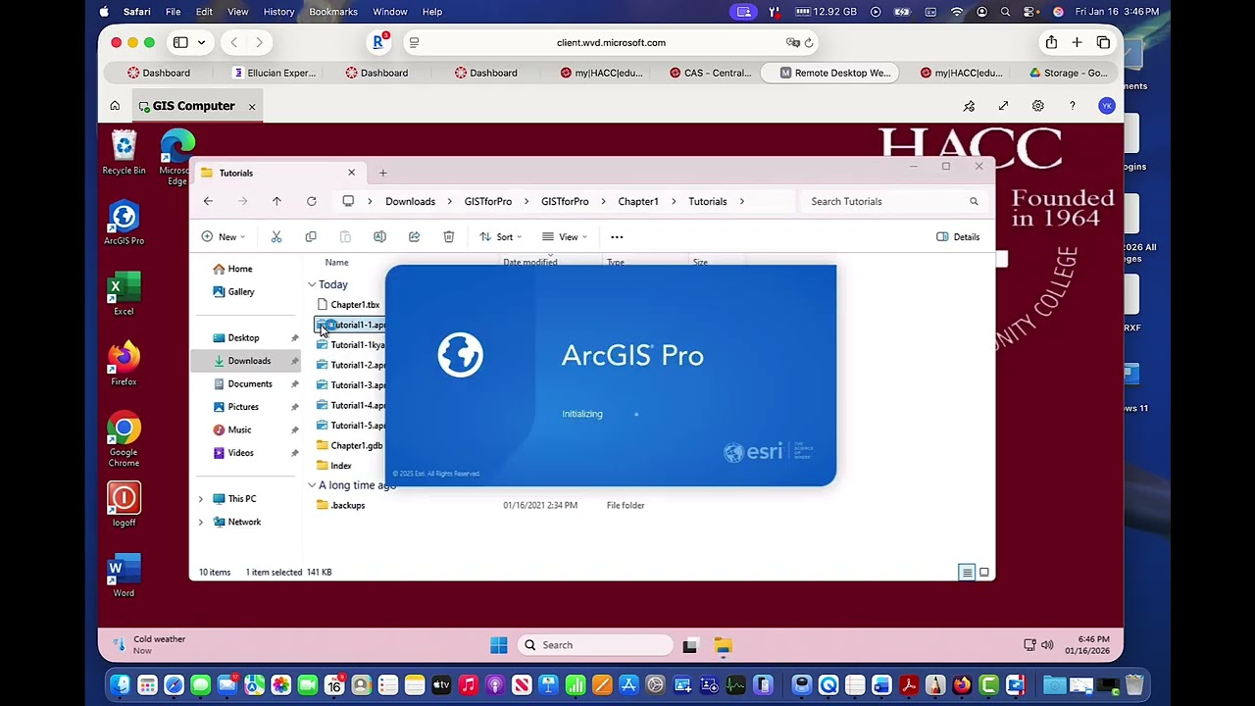Open Documents in the navigation pane
Viewport: 1255px width, 706px height.
point(250,384)
